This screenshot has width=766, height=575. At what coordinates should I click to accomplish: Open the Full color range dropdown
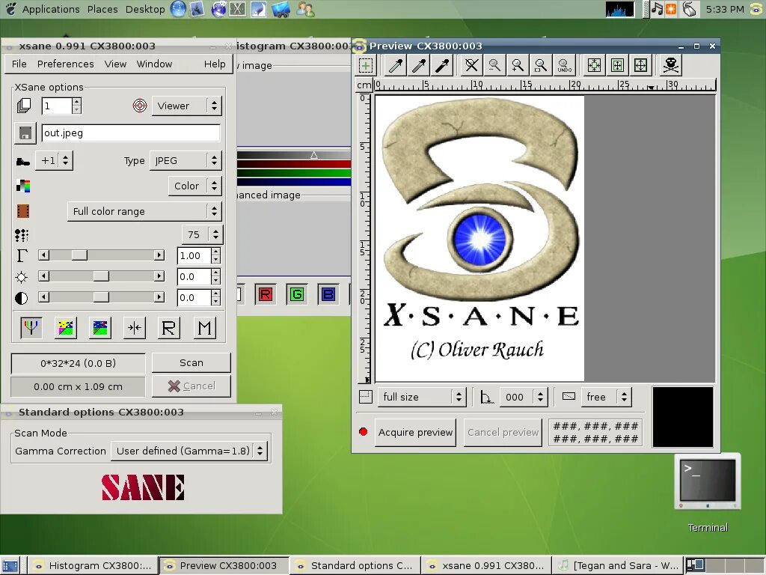[x=144, y=211]
